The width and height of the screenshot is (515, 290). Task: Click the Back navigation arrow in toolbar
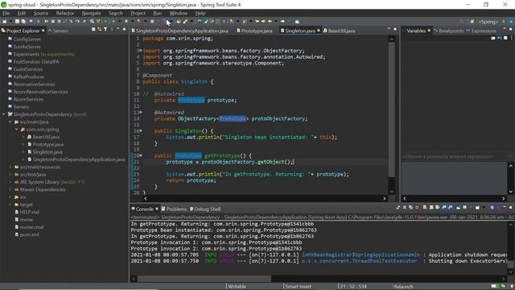pyautogui.click(x=270, y=22)
